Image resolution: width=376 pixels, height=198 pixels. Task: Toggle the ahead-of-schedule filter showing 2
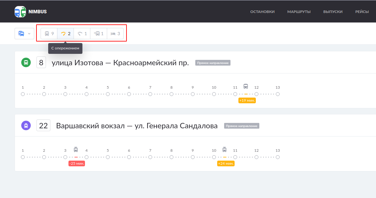pos(66,34)
